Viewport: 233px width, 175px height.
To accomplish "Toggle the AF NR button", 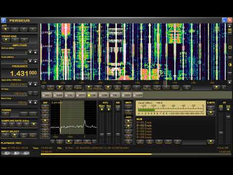I will point(221,109).
